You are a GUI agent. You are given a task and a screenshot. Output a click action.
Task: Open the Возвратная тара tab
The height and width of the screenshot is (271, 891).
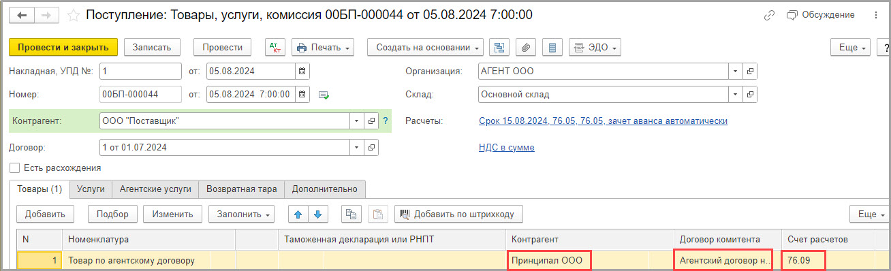click(242, 189)
